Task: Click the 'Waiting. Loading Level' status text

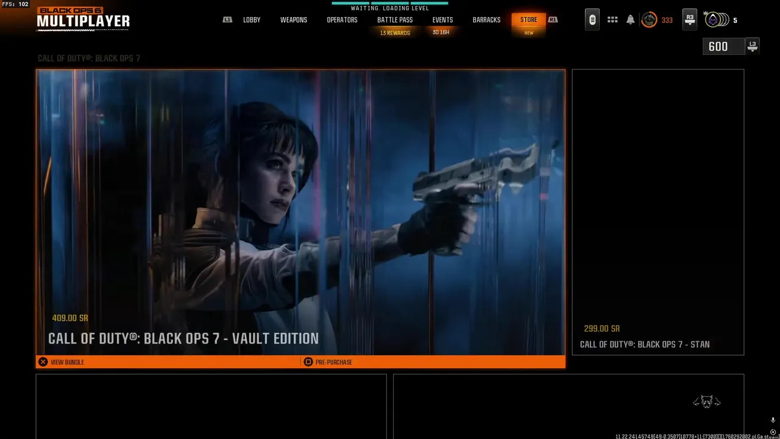Action: pyautogui.click(x=390, y=9)
